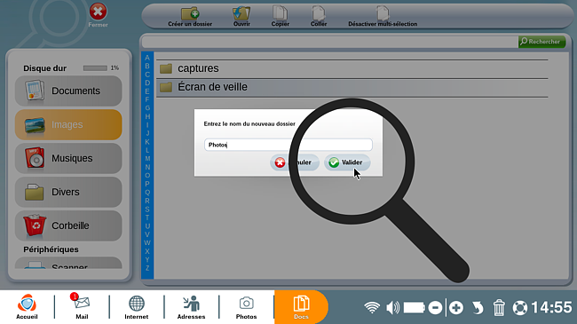577x324 pixels.
Task: Select the orange Docs tab
Action: tap(301, 307)
